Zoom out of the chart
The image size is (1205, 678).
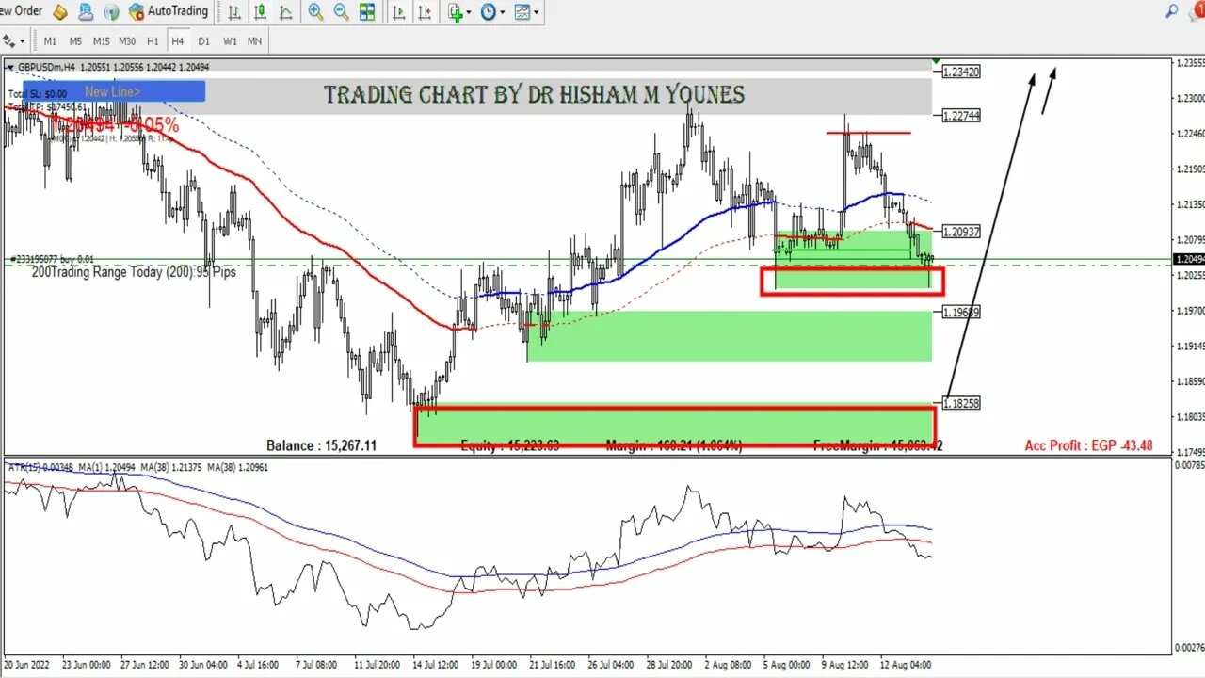point(341,12)
